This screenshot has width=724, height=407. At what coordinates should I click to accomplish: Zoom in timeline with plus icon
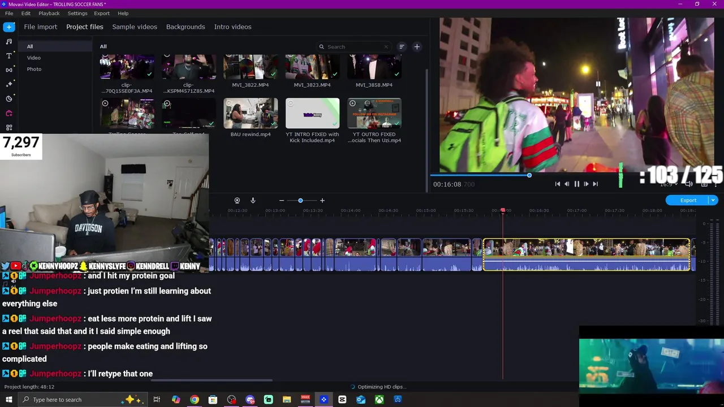click(x=322, y=200)
